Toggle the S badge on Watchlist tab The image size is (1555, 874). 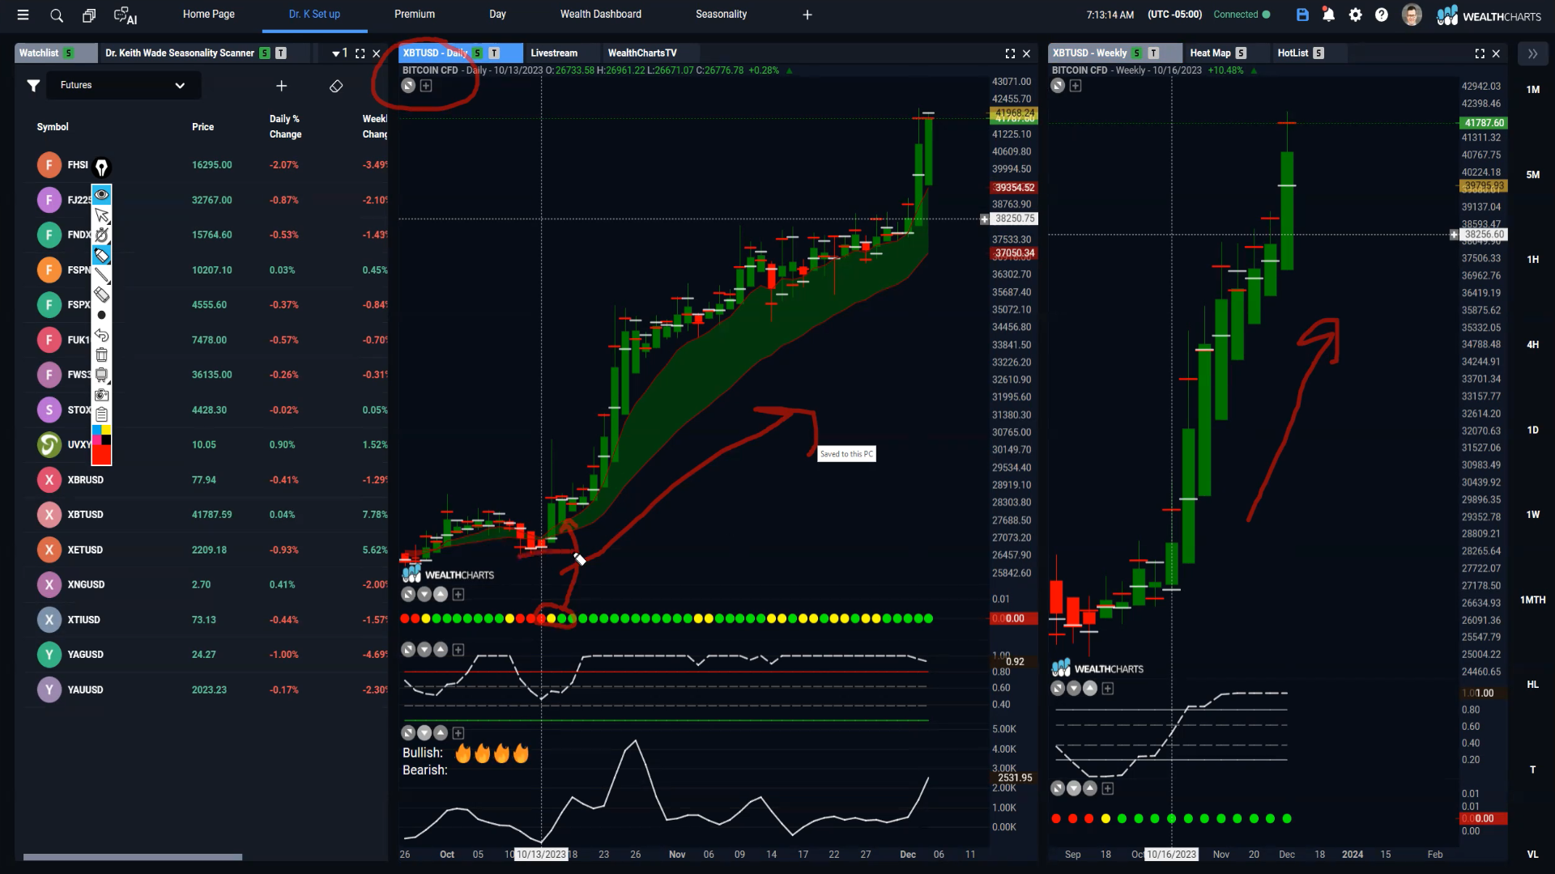pyautogui.click(x=69, y=53)
